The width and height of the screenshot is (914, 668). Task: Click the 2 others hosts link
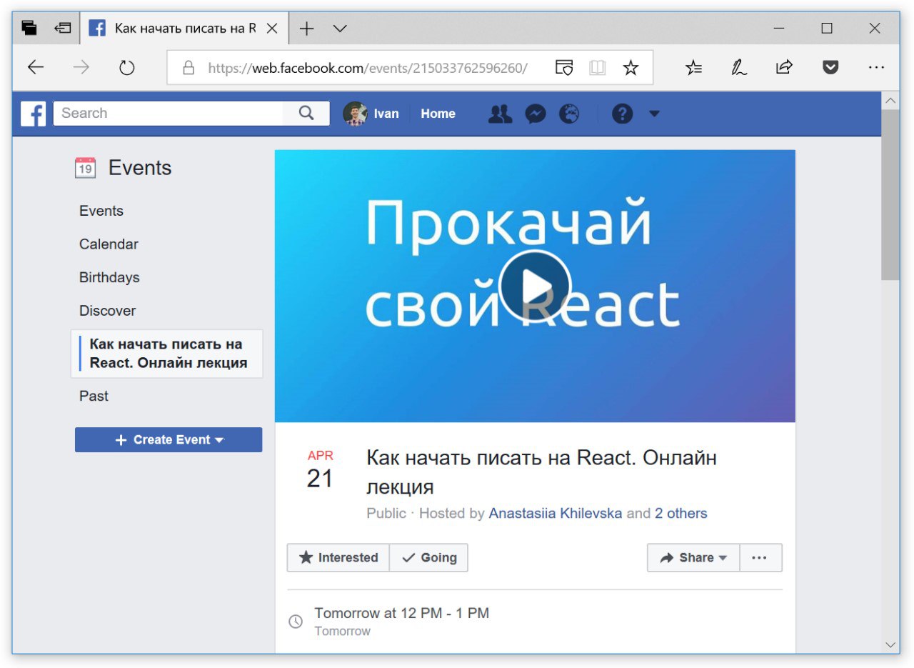coord(681,513)
